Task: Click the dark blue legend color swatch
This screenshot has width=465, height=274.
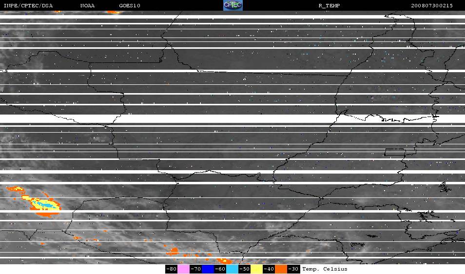Action: [x=208, y=269]
